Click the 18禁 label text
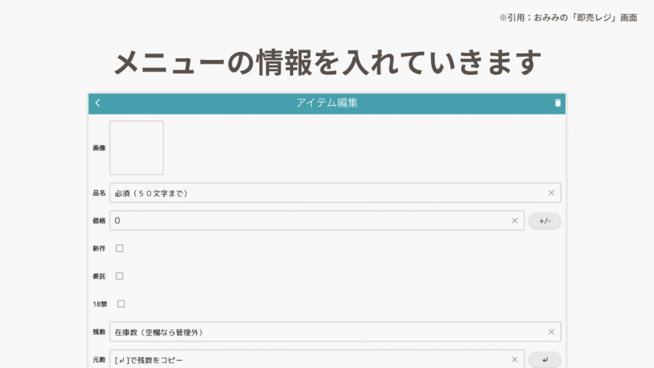The width and height of the screenshot is (654, 368). [100, 304]
